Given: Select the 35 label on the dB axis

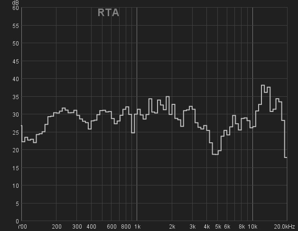Looking at the screenshot, I should [16, 97].
